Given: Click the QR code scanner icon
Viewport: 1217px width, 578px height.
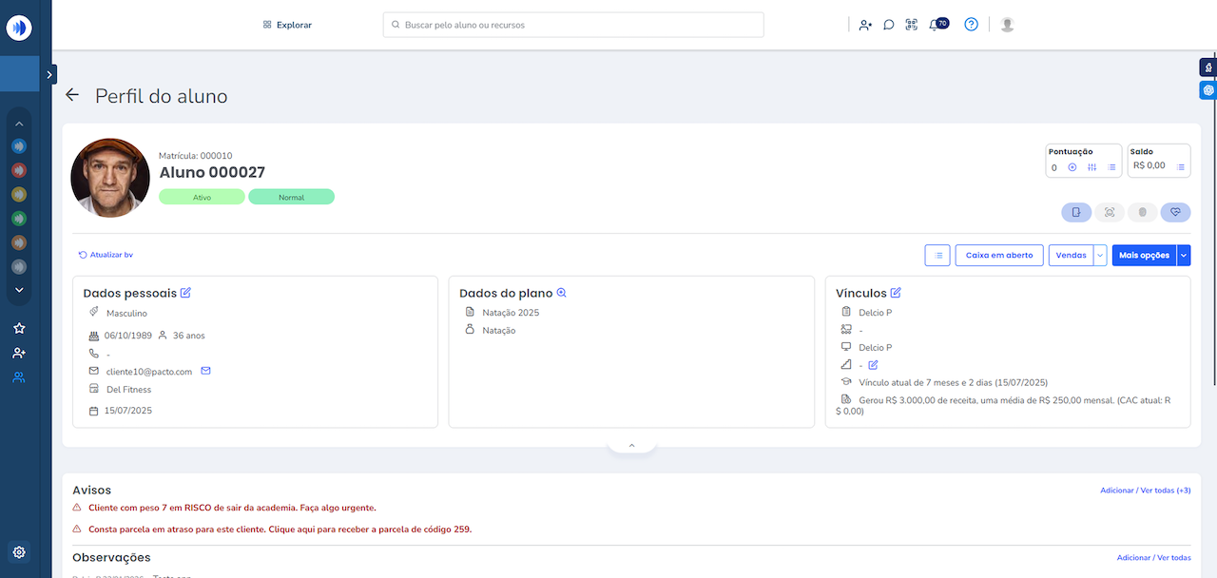Looking at the screenshot, I should click(x=911, y=25).
